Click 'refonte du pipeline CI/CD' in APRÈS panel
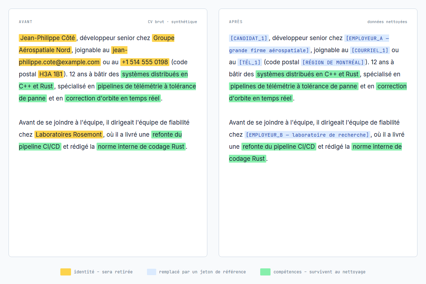 coord(279,147)
